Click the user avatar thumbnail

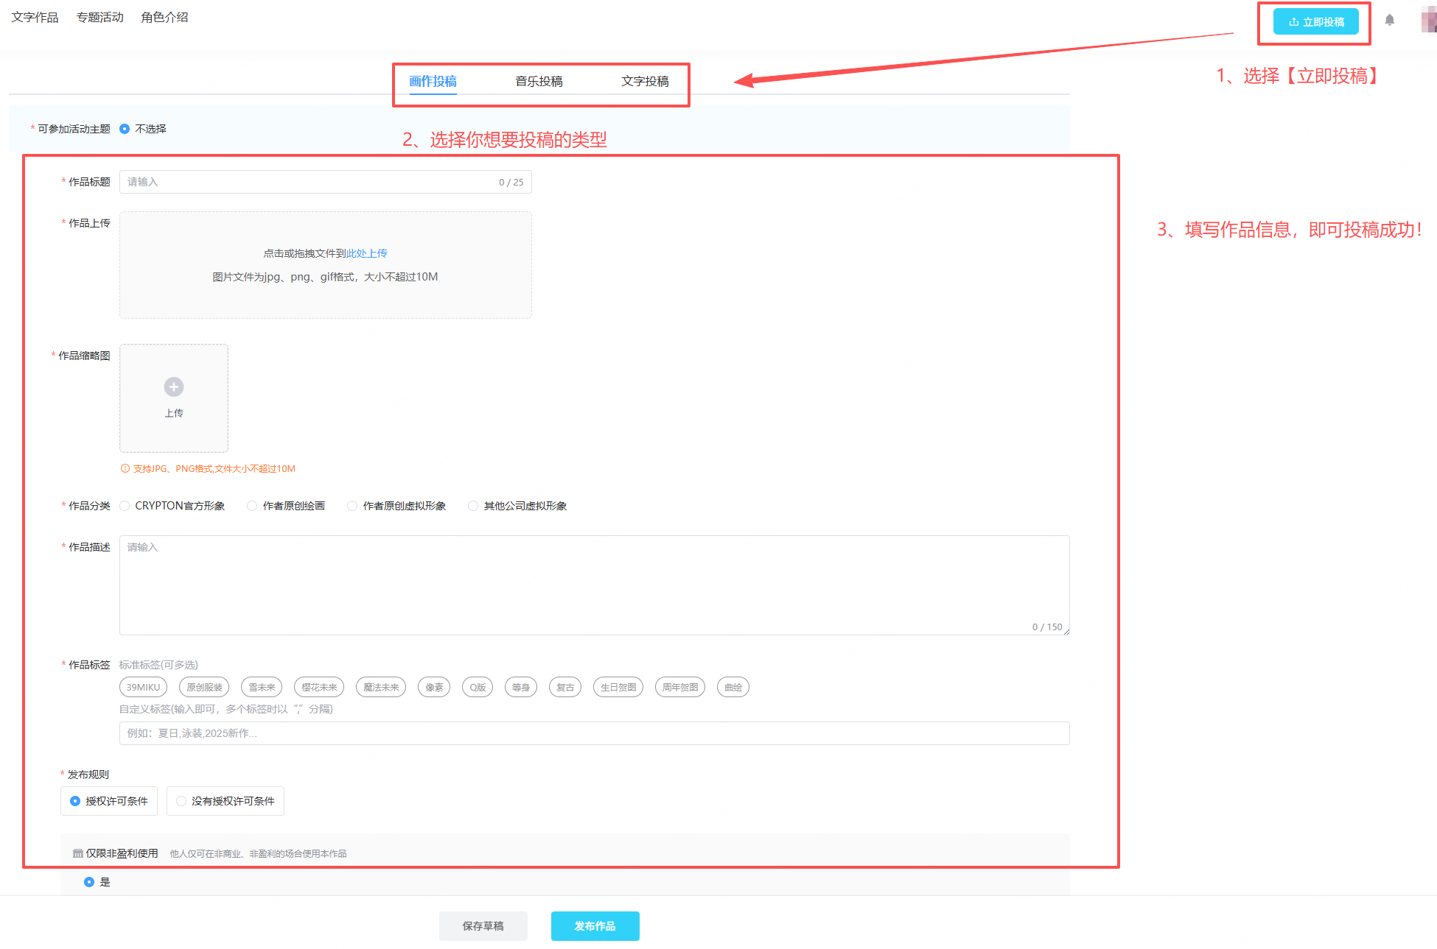tap(1429, 20)
